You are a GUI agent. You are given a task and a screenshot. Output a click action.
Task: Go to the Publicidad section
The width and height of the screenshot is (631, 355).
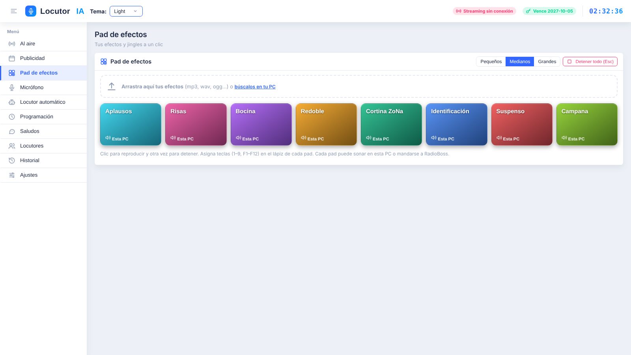(43, 58)
